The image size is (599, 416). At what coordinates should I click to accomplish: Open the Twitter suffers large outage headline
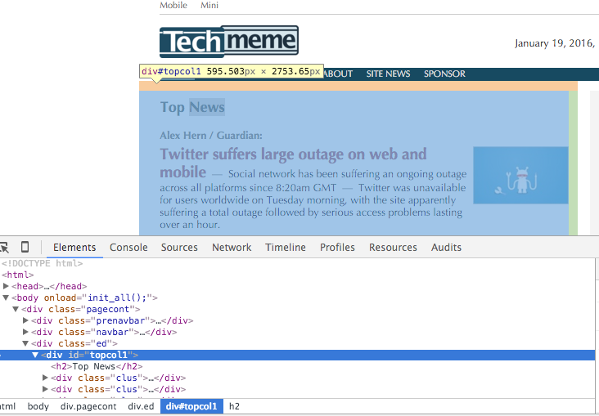pyautogui.click(x=293, y=163)
